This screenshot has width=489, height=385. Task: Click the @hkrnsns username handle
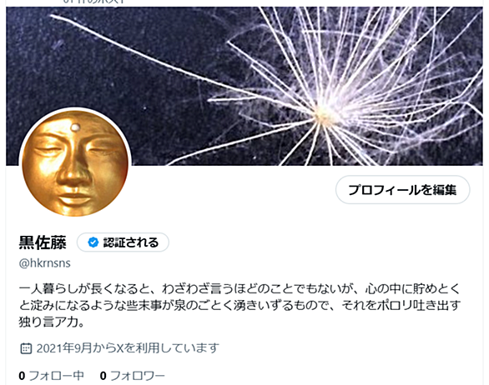[x=44, y=262]
